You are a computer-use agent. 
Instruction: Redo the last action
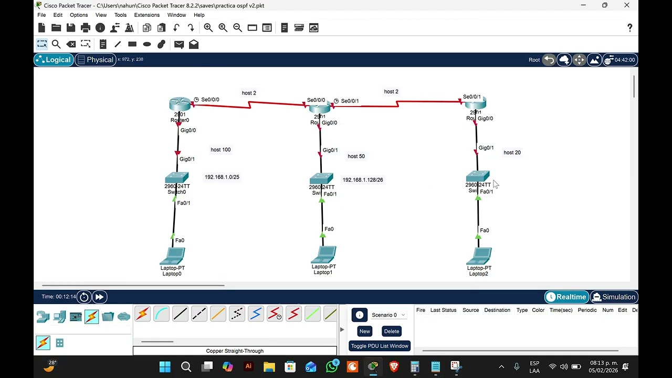click(x=191, y=28)
